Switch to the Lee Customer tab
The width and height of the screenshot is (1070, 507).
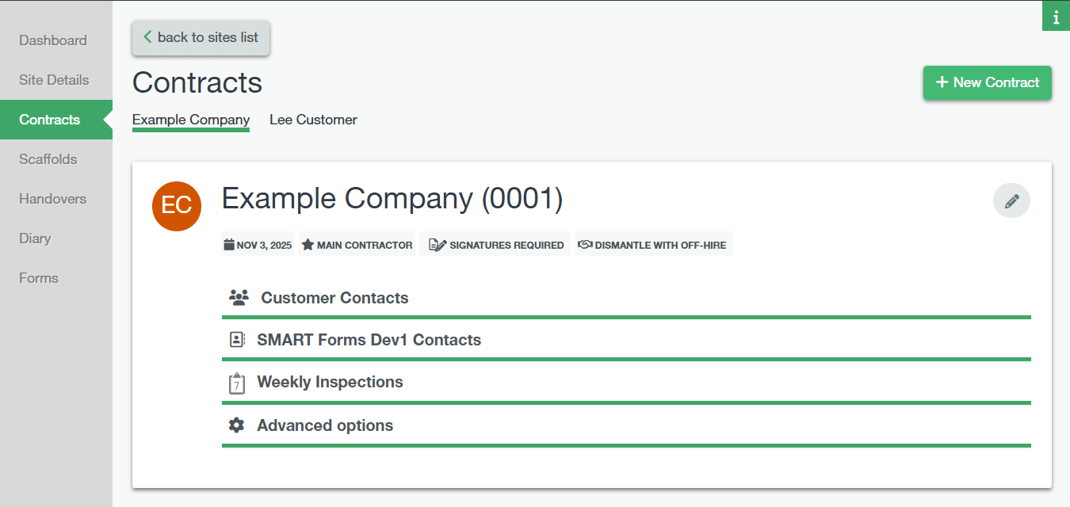point(313,120)
